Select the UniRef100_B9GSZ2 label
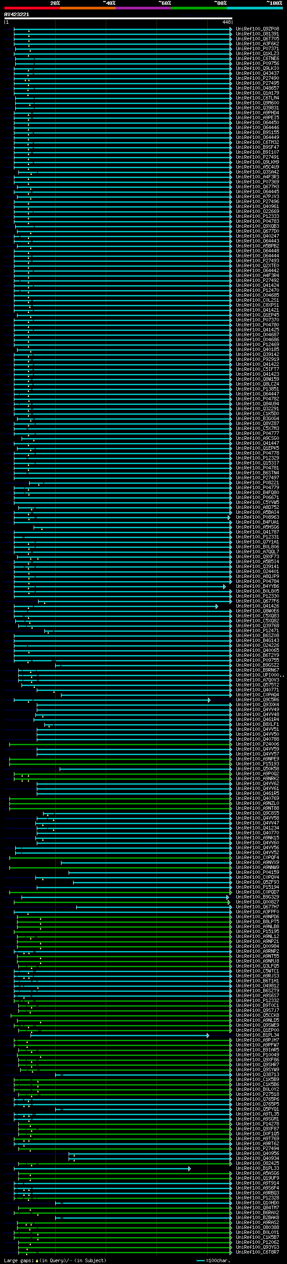This screenshot has height=1264, width=287. [257, 665]
